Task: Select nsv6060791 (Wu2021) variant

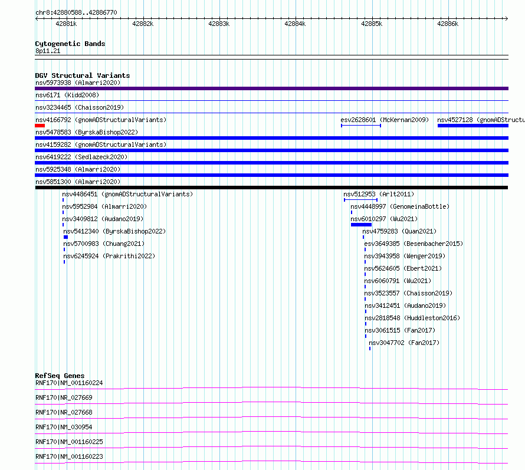Action: [398, 281]
